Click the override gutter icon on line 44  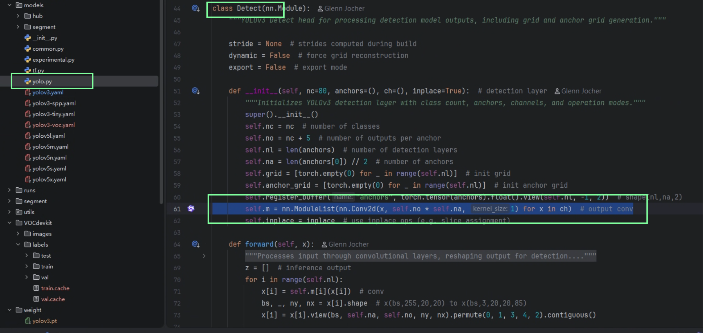pos(196,8)
